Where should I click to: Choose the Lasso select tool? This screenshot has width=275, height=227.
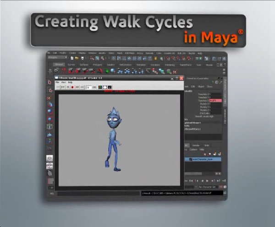pos(50,90)
